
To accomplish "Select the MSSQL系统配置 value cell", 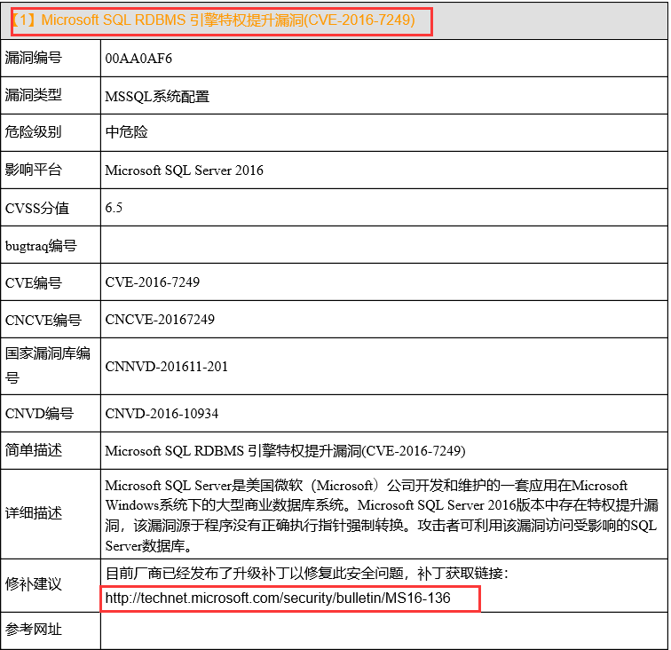I will (157, 96).
